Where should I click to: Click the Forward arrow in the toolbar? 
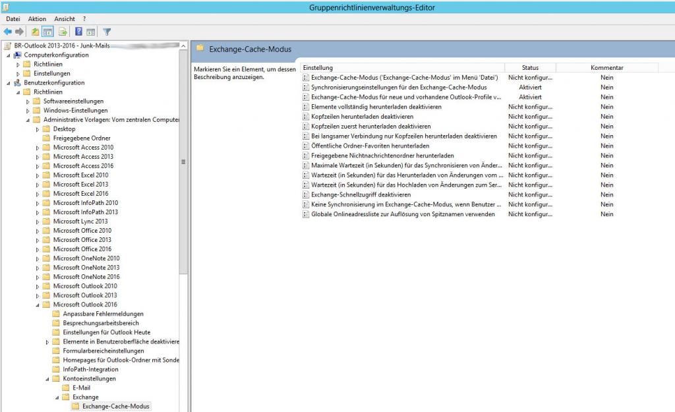(19, 32)
